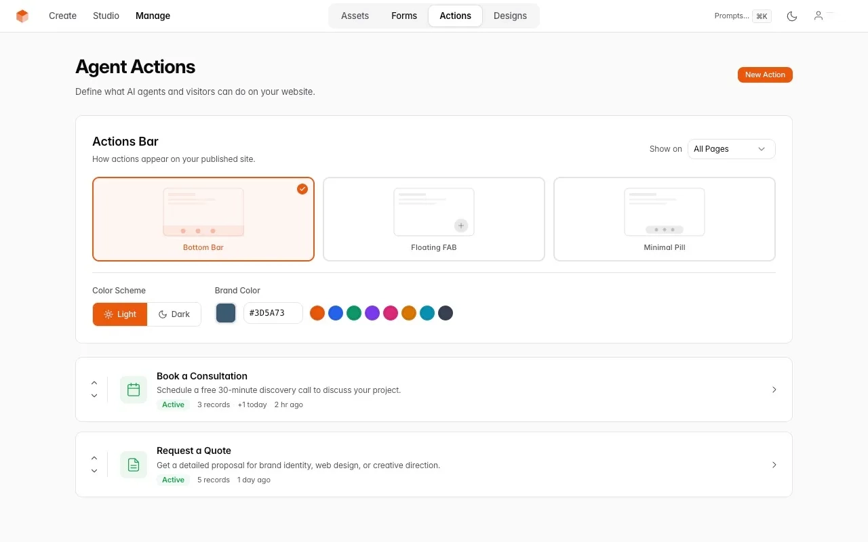Pick the purple brand color swatch
The height and width of the screenshot is (542, 868).
(x=372, y=312)
